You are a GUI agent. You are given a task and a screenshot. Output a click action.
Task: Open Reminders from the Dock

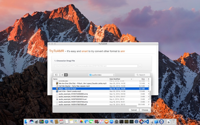(x=66, y=121)
